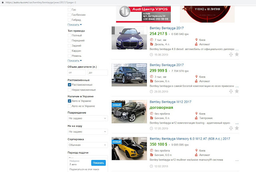The height and width of the screenshot is (172, 256).
Task: Expand Показать under Тип привода
Action: click(x=75, y=60)
